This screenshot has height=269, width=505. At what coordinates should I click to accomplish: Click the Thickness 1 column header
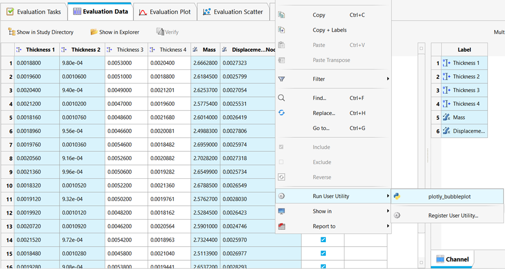pos(40,50)
